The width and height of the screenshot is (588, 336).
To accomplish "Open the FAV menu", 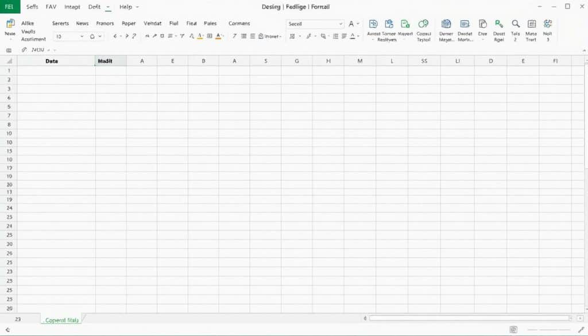I will (x=51, y=7).
